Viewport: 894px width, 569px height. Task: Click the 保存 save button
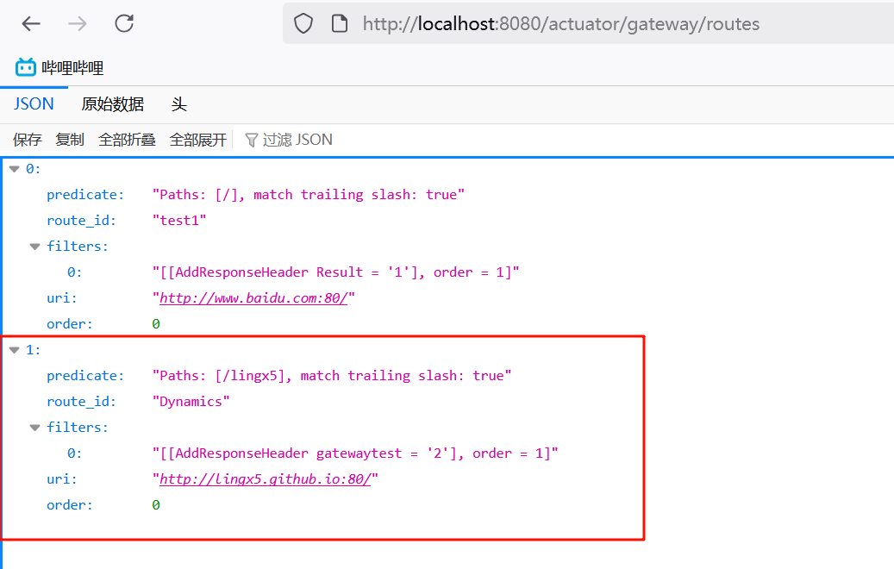(x=28, y=140)
